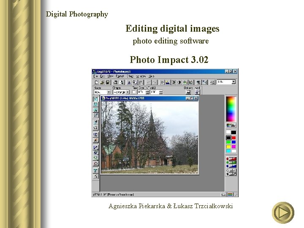Screen dimensions: 304x228
Task: Click the New document icon in PhotoImpact toolbar
Action: 96,82
